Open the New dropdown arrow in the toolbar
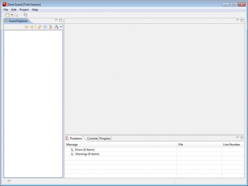The height and width of the screenshot is (186, 248). click(x=12, y=15)
